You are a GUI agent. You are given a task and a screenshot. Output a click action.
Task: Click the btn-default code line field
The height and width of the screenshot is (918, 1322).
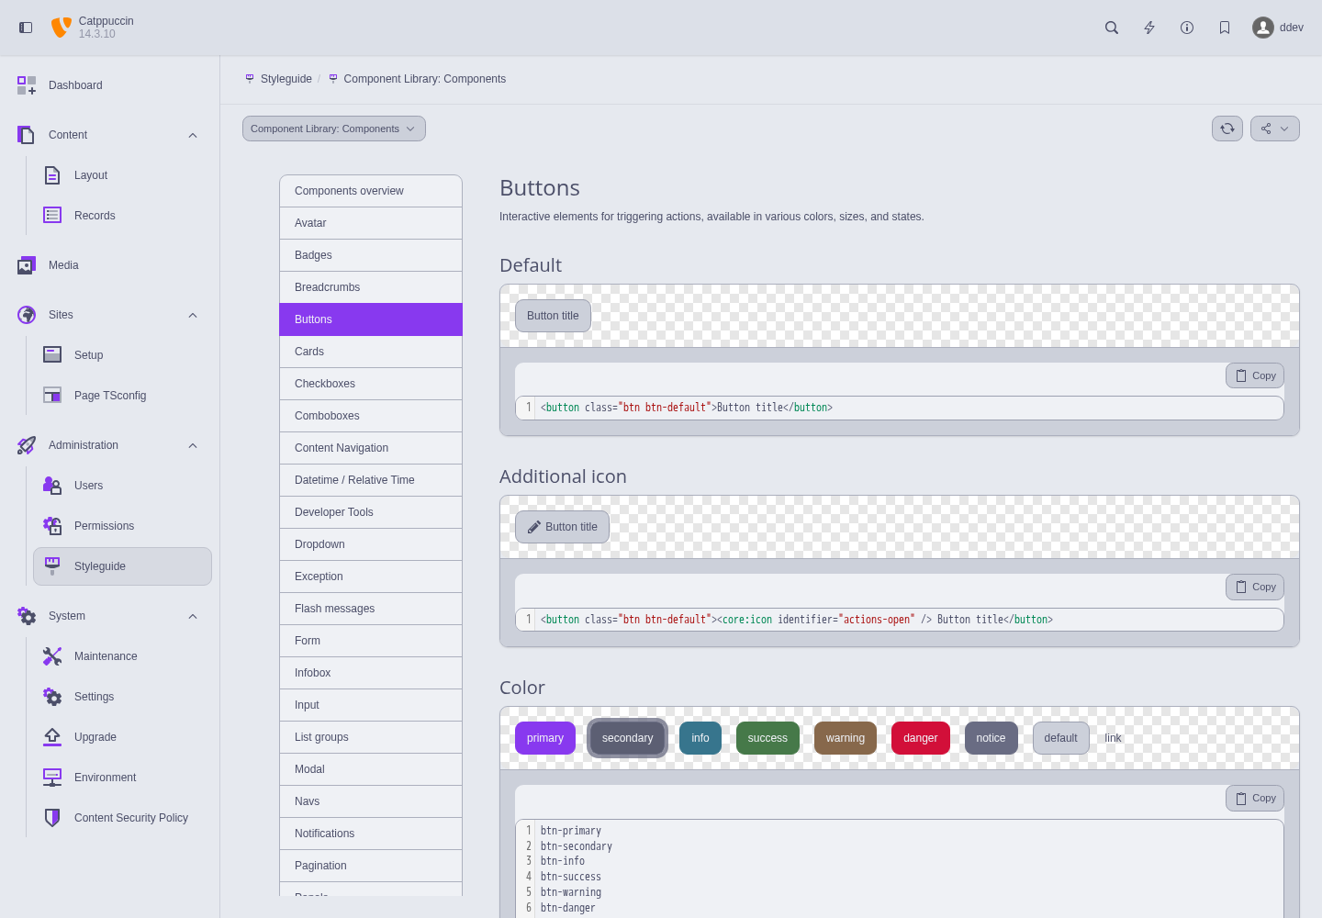tap(900, 408)
